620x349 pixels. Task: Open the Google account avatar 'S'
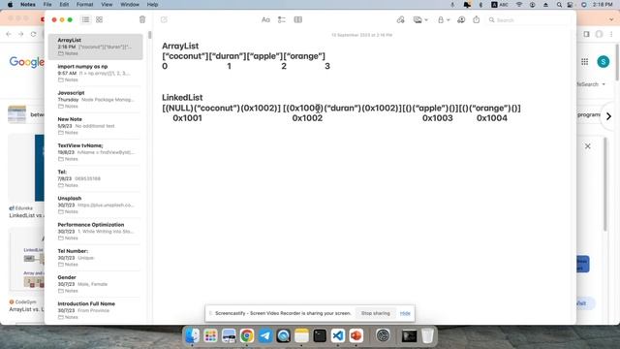tap(603, 61)
